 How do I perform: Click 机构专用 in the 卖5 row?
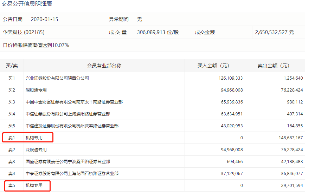34,186
